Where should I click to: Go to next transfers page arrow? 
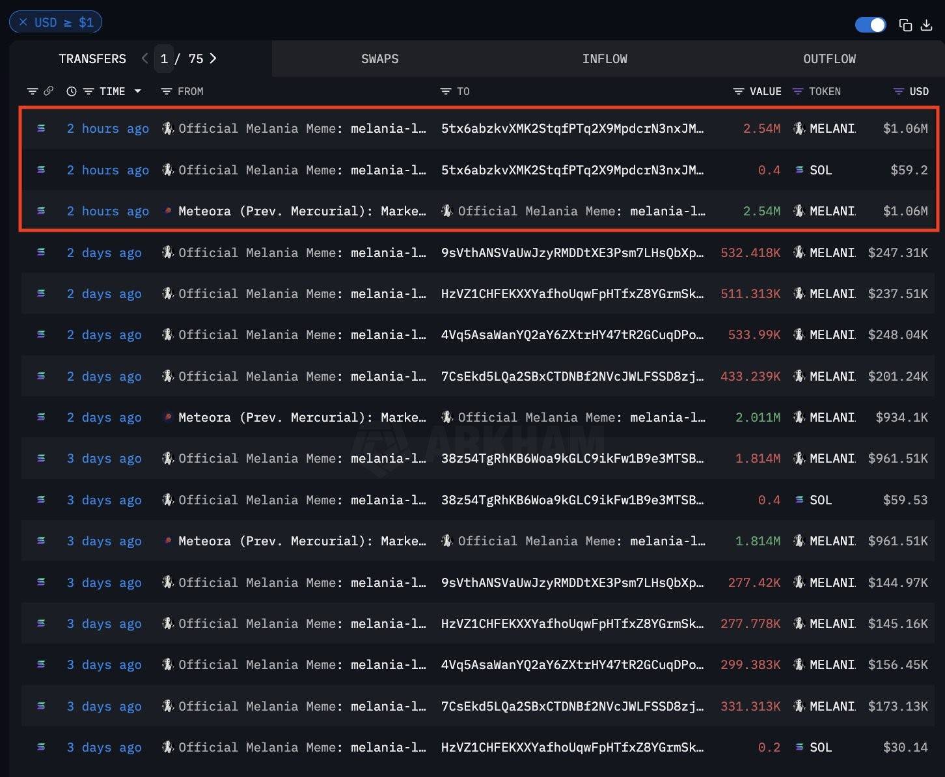(213, 59)
